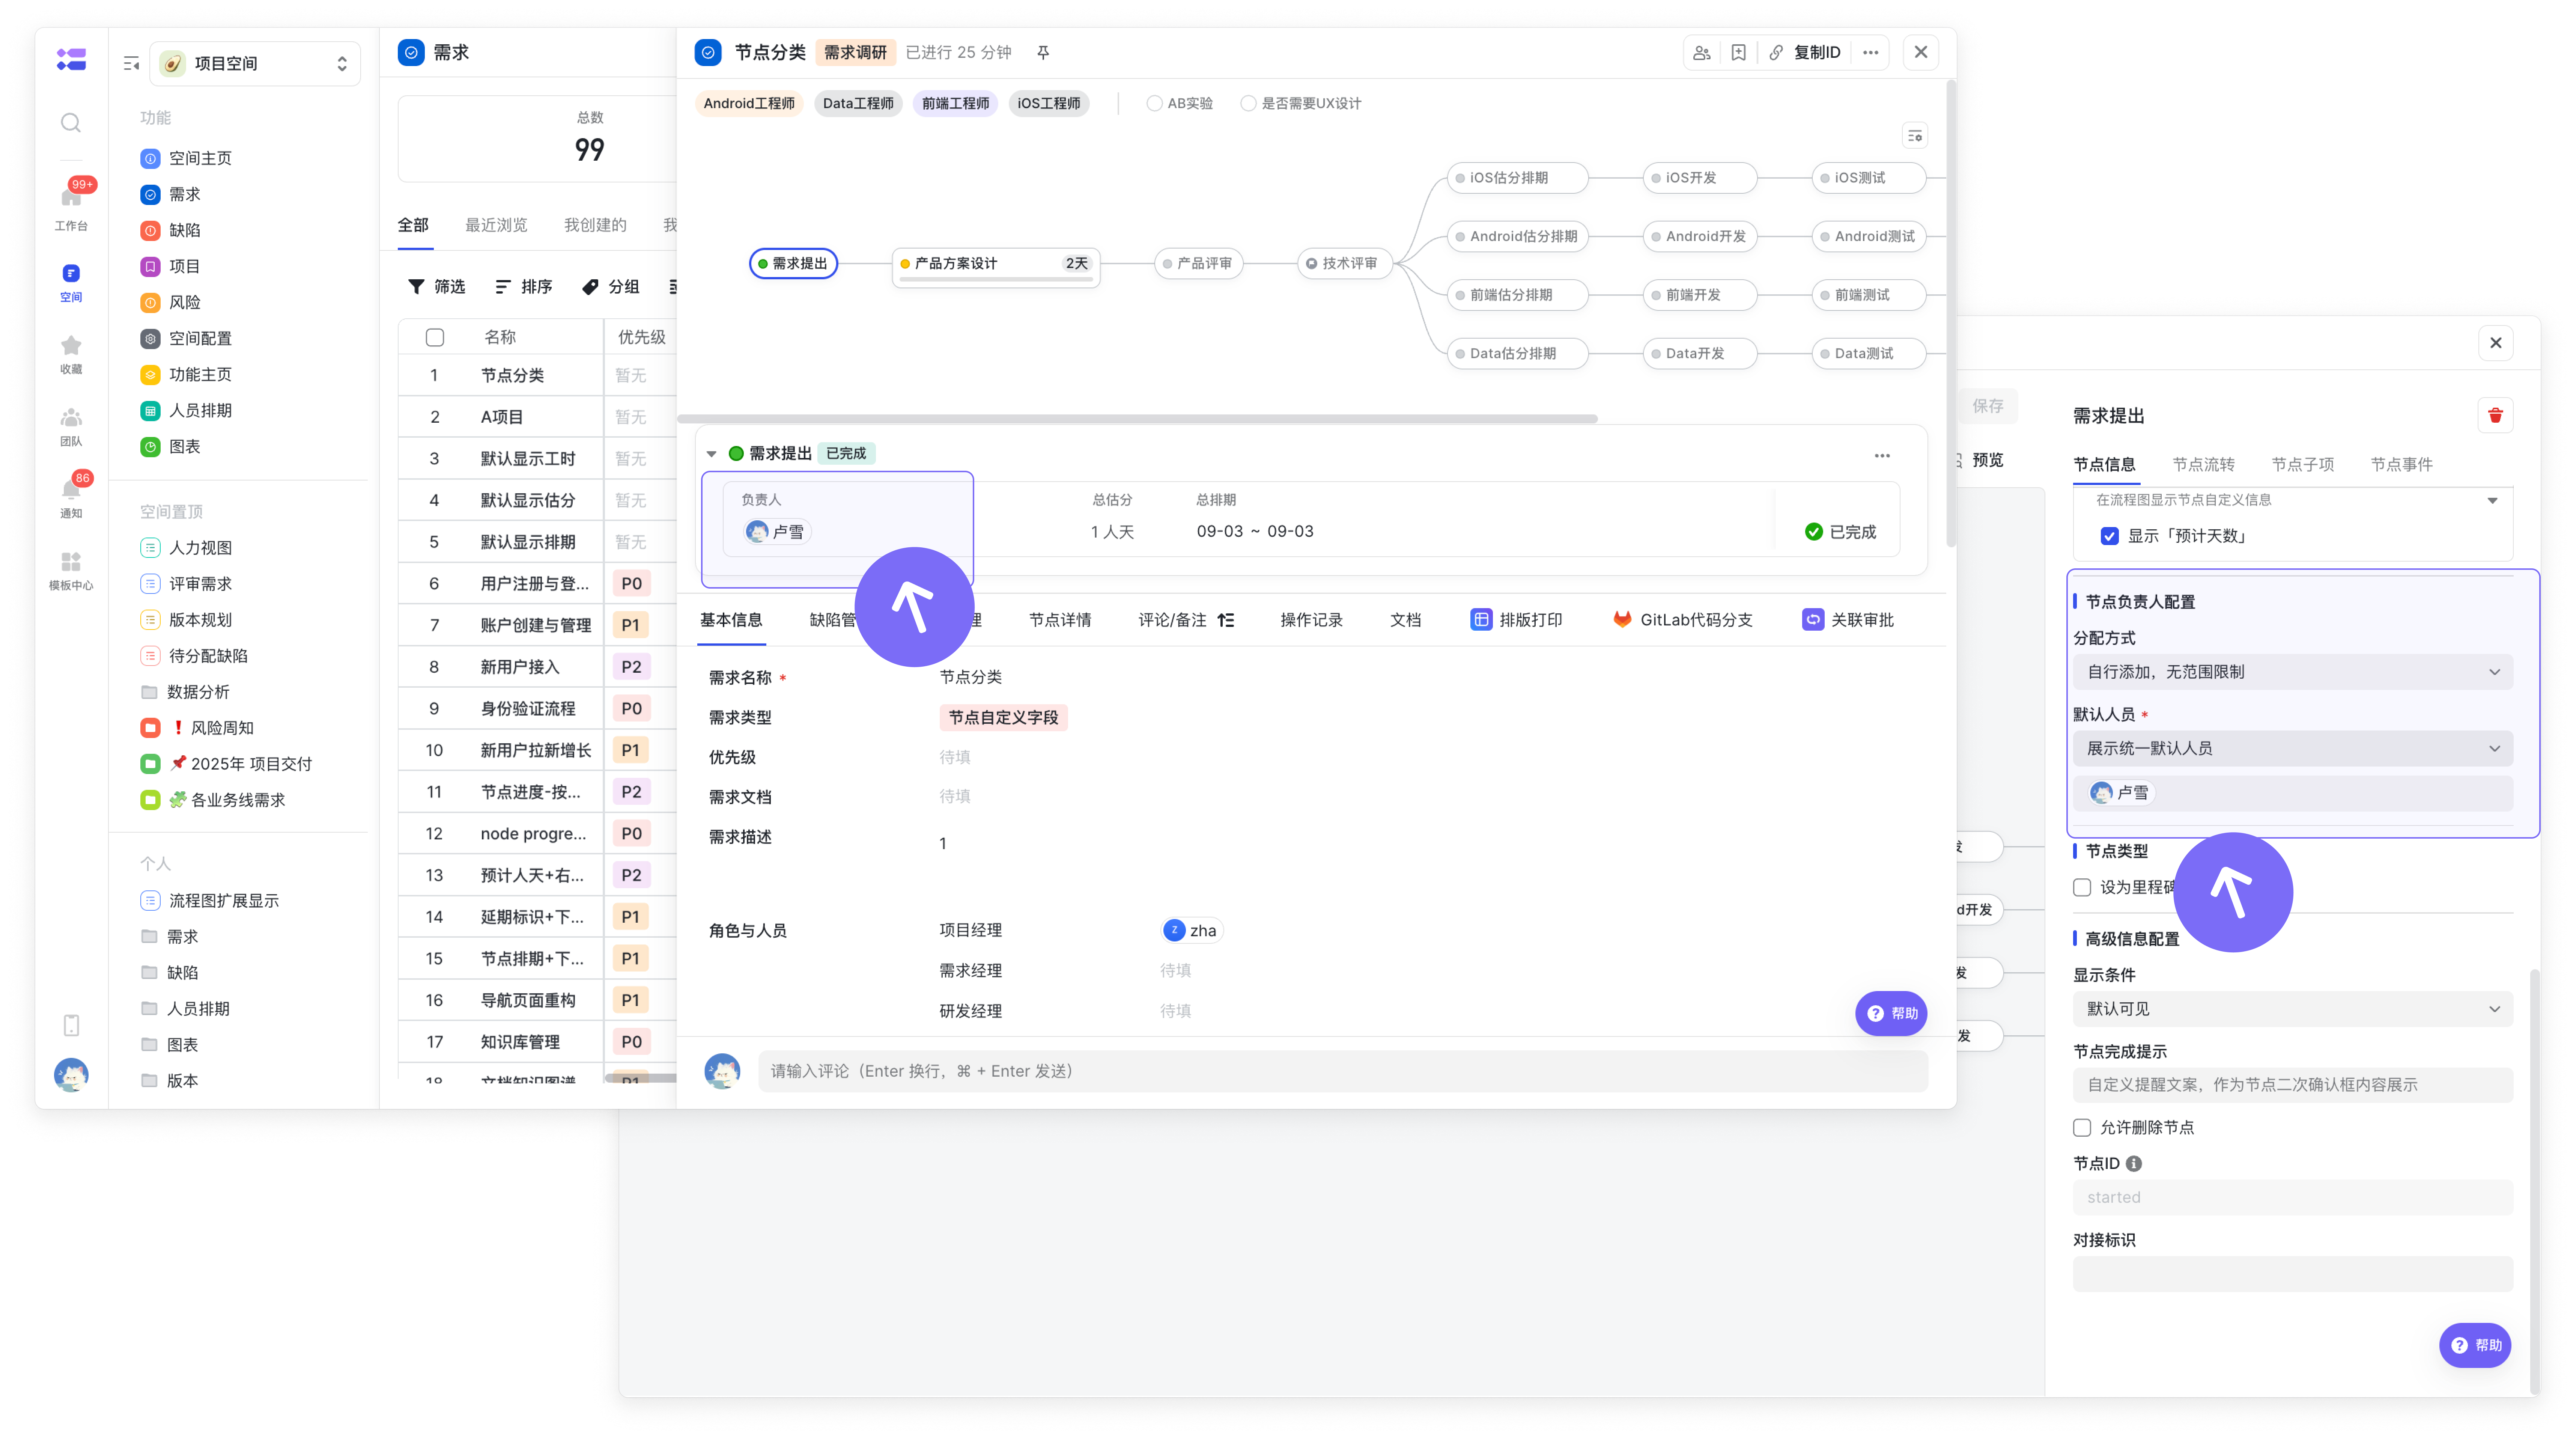The image size is (2576, 1440).
Task: Open the 关联审批 tab
Action: pyautogui.click(x=1848, y=620)
